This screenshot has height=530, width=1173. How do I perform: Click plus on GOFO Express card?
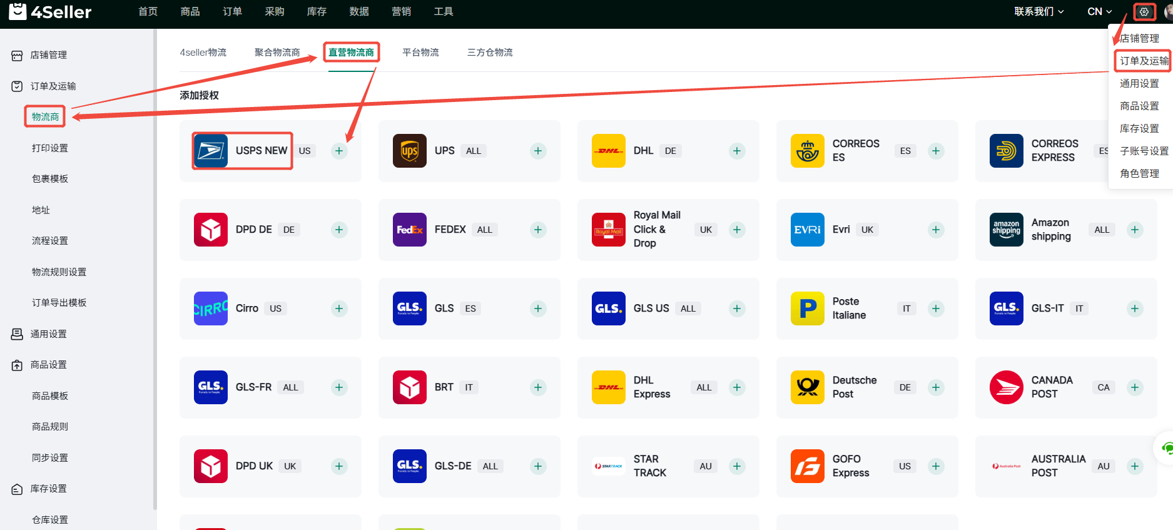coord(936,466)
